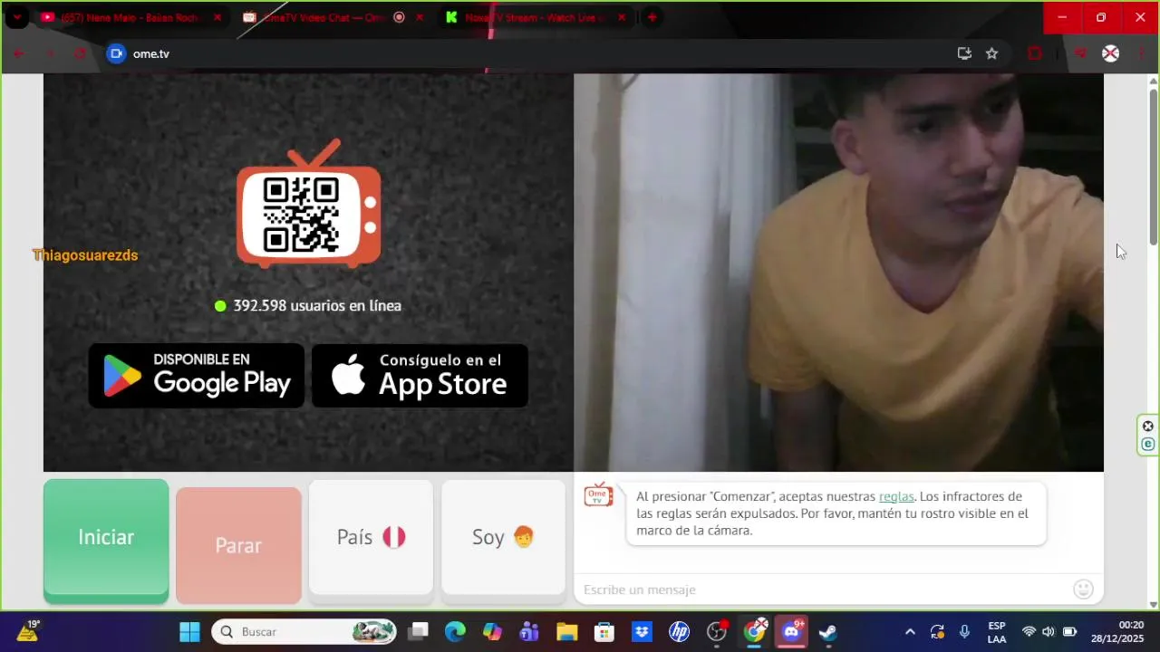The height and width of the screenshot is (652, 1160).
Task: Open Microsoft Store from taskbar
Action: (604, 632)
